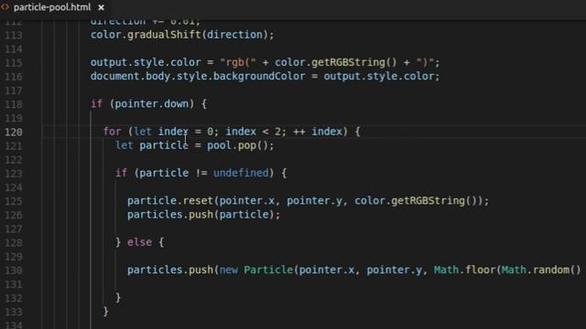Click 'Math.random()' on line 130
This screenshot has width=586, height=329.
point(541,270)
